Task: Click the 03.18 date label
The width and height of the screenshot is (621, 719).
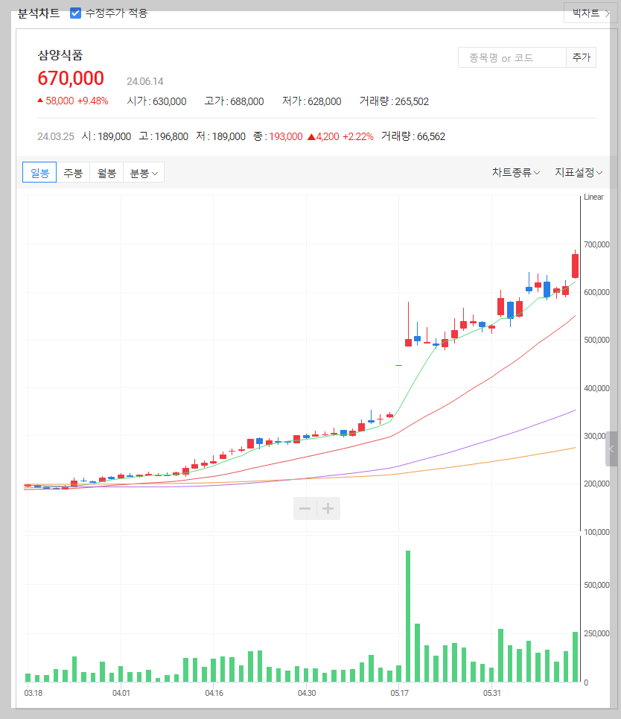Action: (x=33, y=693)
